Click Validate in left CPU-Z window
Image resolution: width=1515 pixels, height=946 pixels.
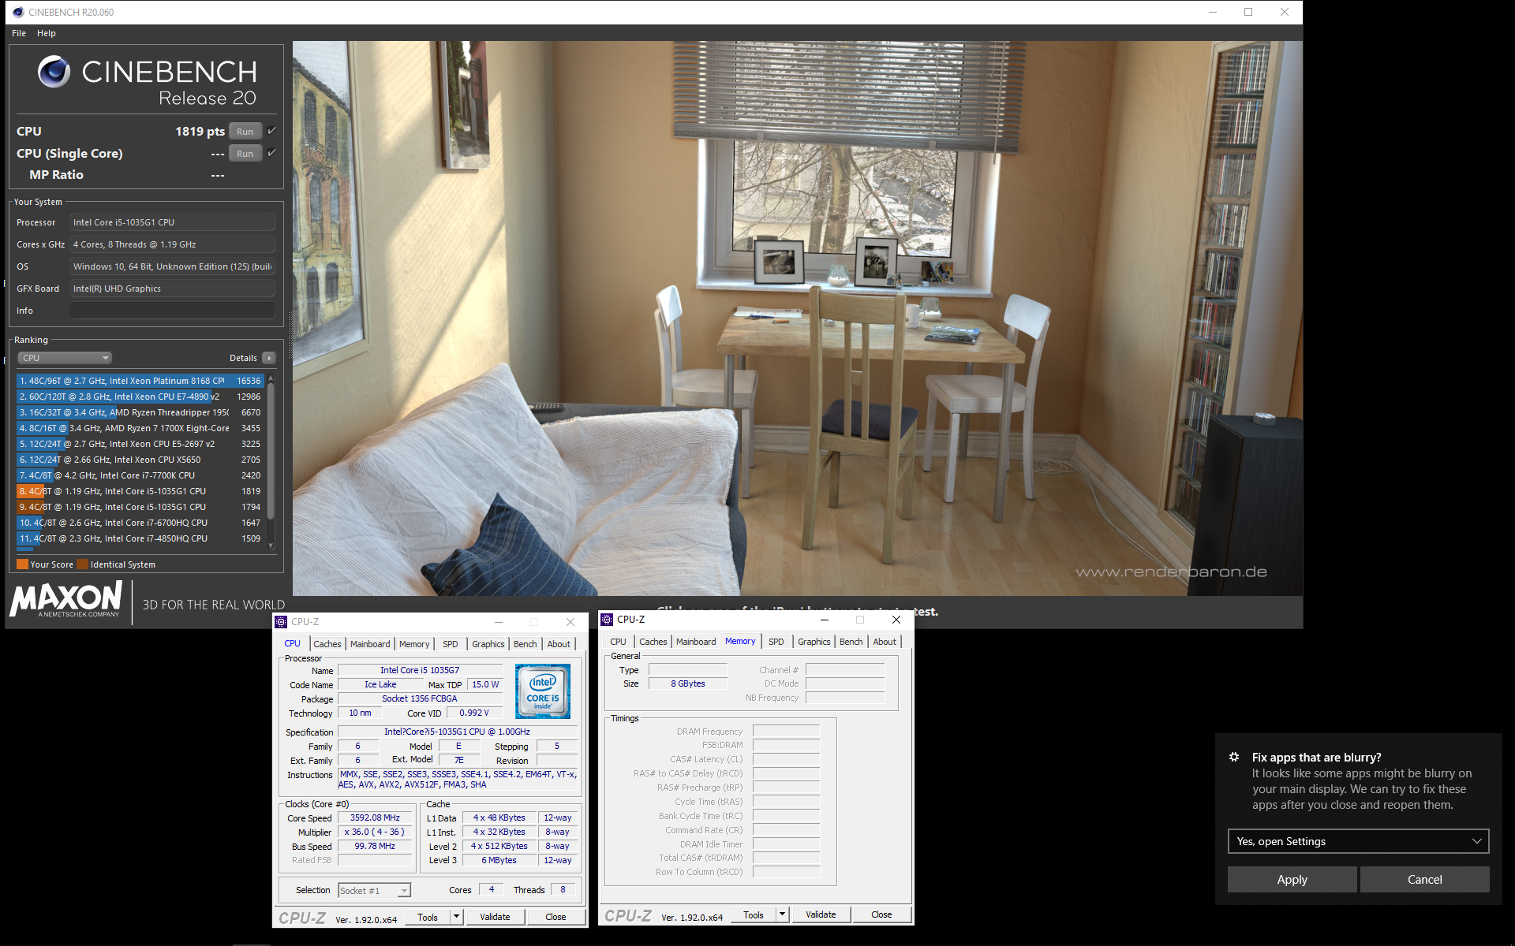[x=495, y=917]
